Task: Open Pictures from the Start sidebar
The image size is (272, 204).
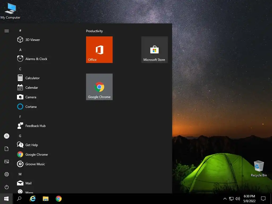Action: point(7,161)
